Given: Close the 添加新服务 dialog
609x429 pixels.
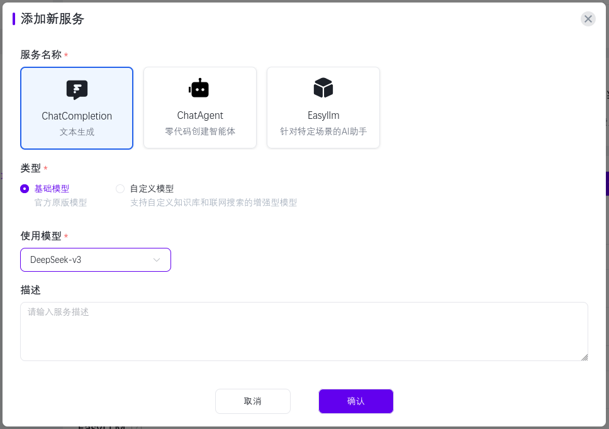Looking at the screenshot, I should point(588,19).
